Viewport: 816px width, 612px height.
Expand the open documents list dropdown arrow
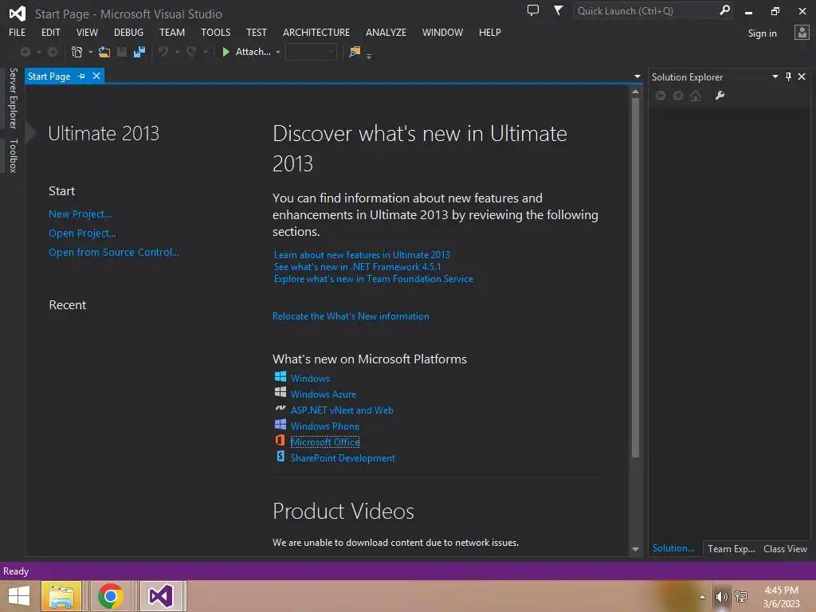coord(637,76)
